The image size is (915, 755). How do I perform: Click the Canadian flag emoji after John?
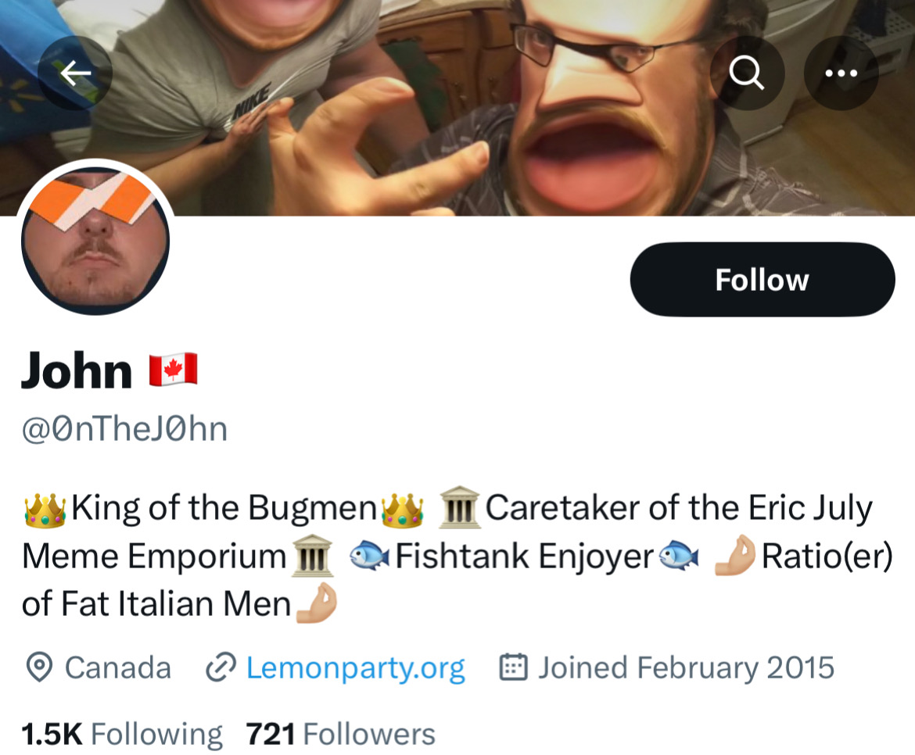click(174, 370)
